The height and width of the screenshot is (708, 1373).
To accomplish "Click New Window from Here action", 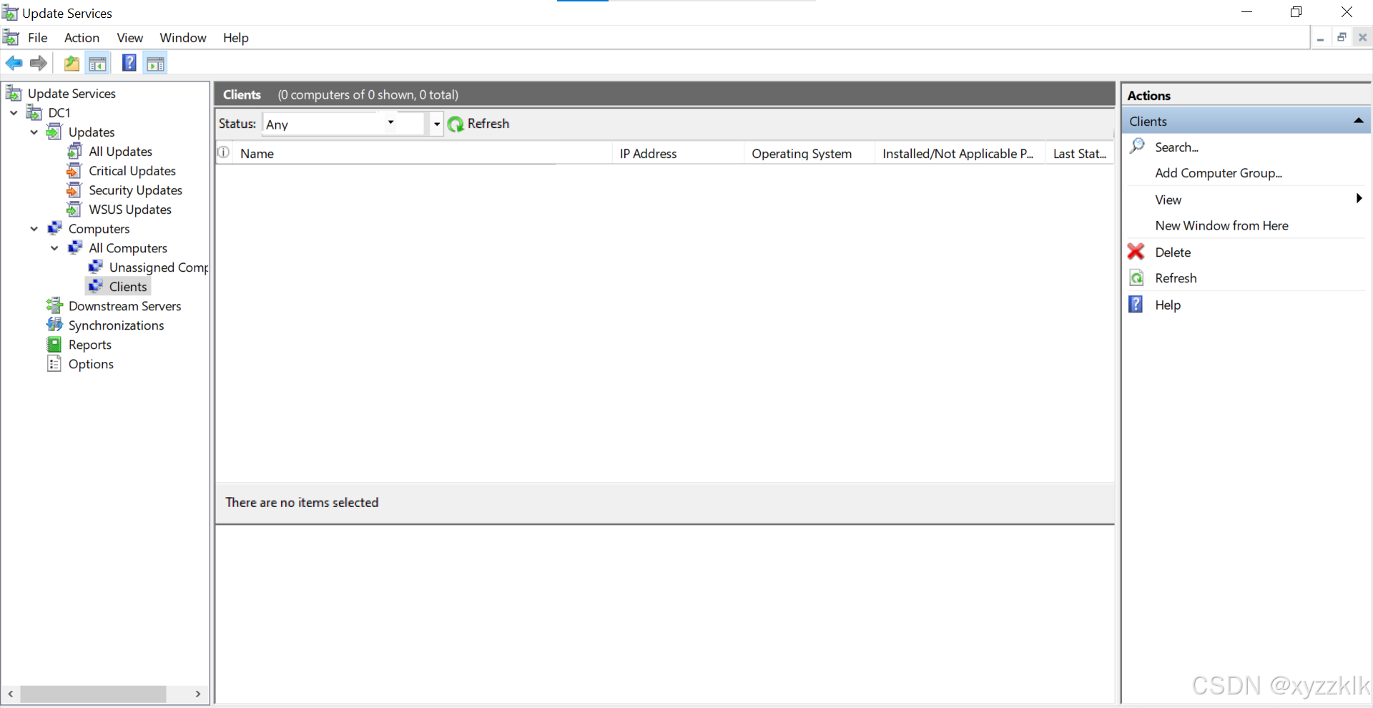I will click(x=1221, y=225).
